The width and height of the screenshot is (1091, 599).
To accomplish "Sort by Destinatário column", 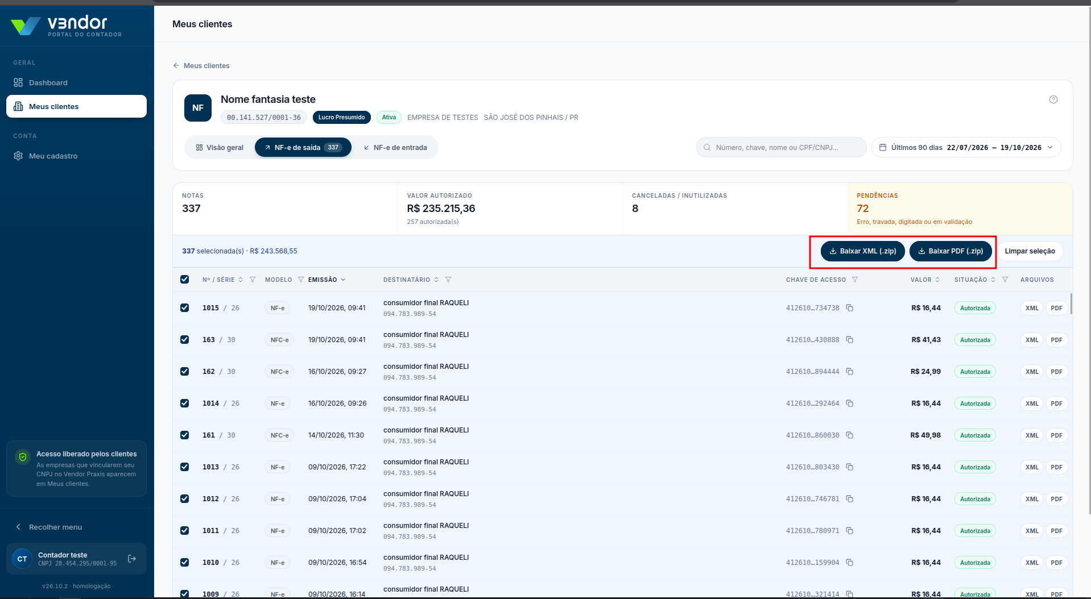I will coord(411,280).
